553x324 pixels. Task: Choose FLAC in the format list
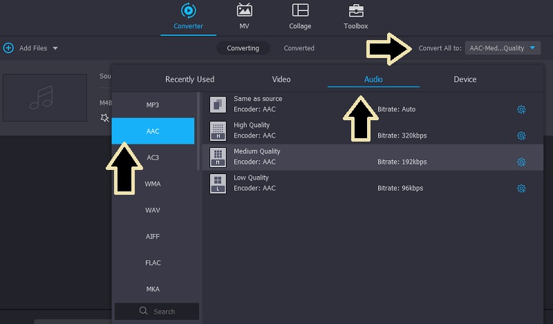153,263
